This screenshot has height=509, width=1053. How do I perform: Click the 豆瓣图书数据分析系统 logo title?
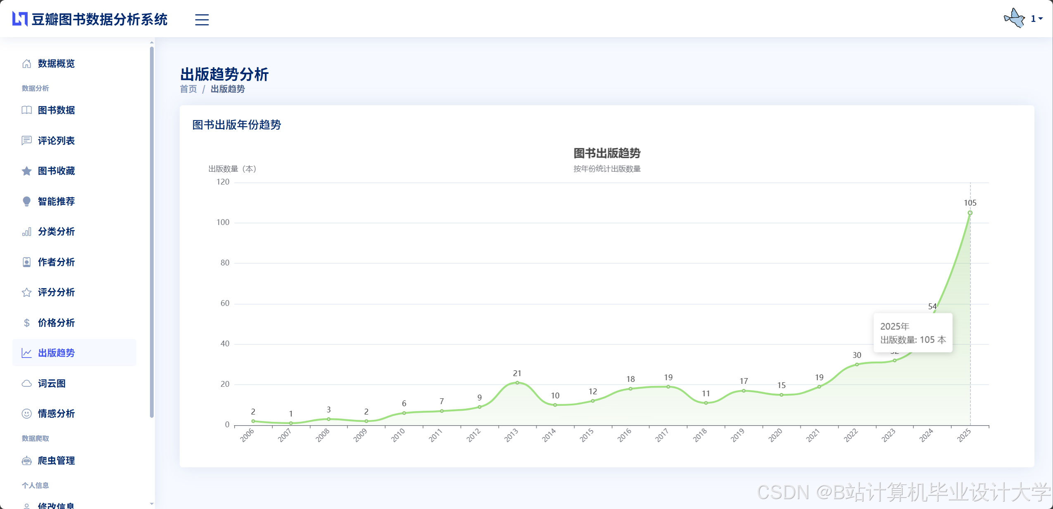[x=99, y=19]
